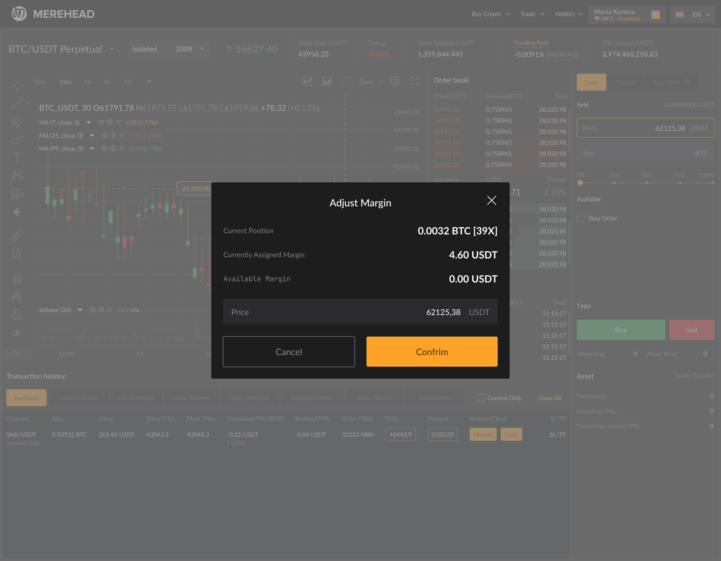The height and width of the screenshot is (561, 721).
Task: Check the Current Only checkbox
Action: tap(481, 398)
